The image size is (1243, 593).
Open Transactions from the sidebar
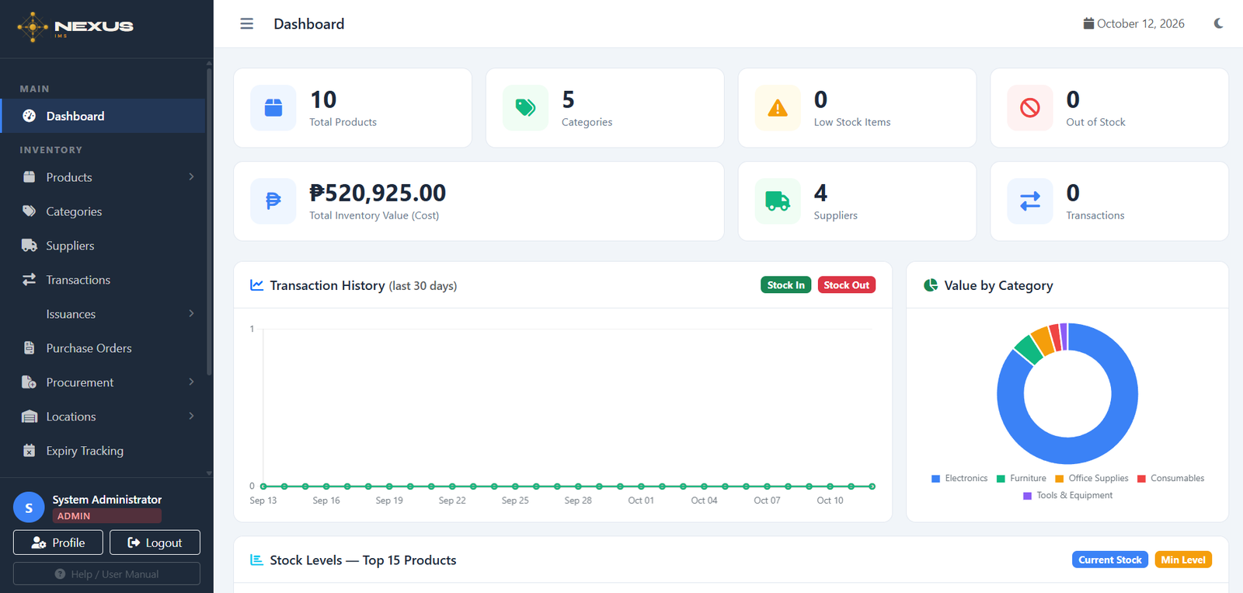103,280
